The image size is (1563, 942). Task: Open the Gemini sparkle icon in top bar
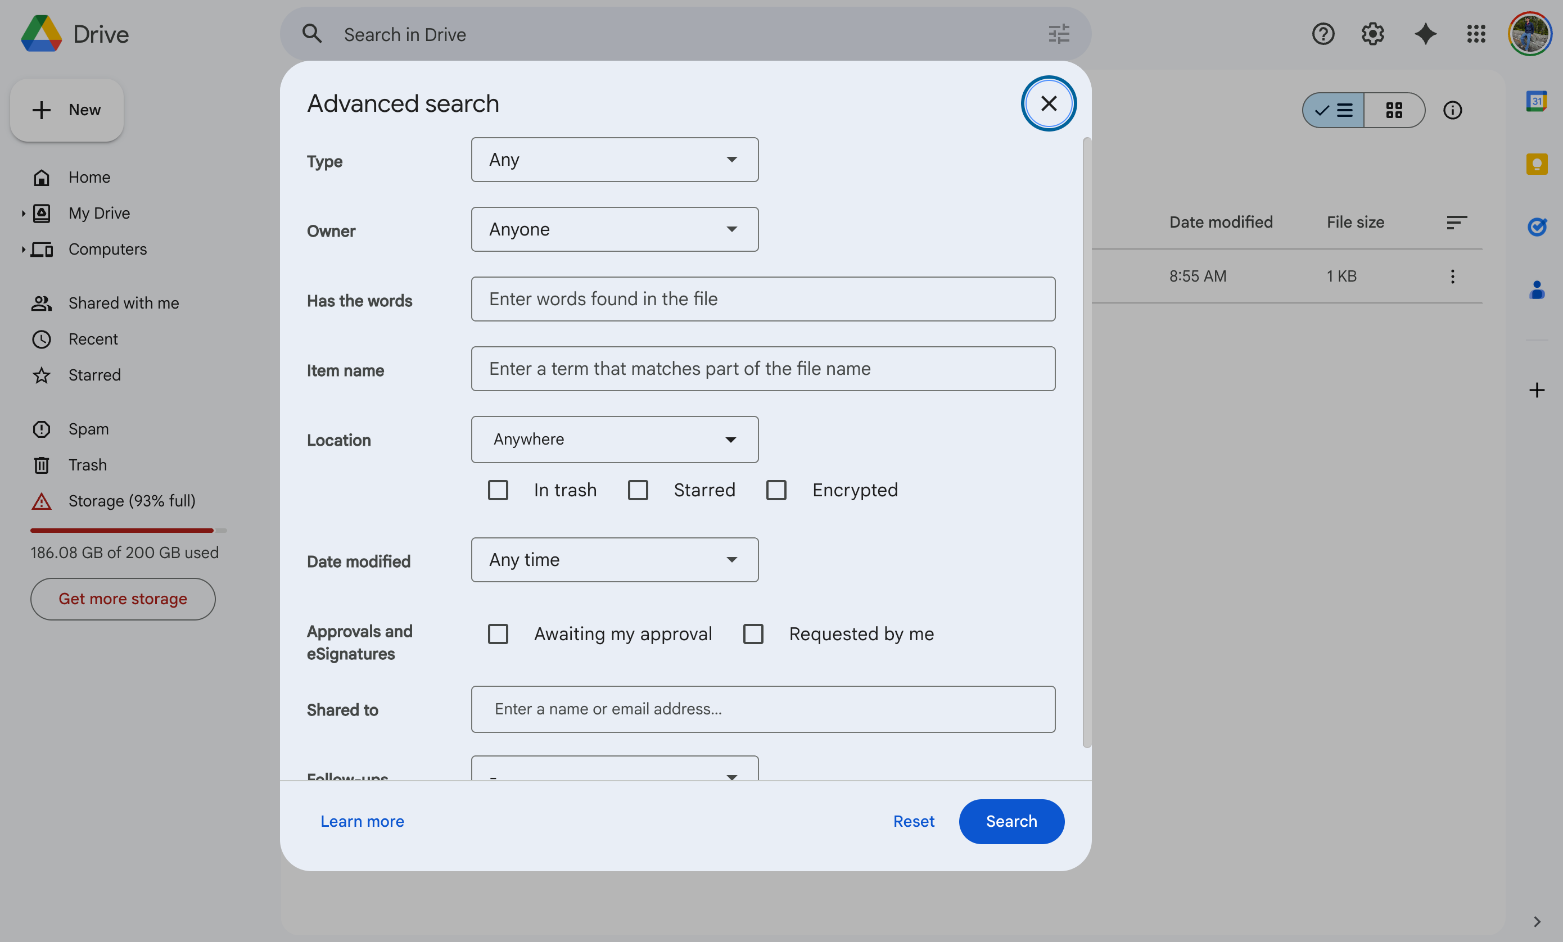1424,34
